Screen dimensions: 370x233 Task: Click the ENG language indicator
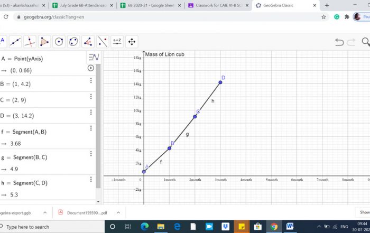click(344, 227)
